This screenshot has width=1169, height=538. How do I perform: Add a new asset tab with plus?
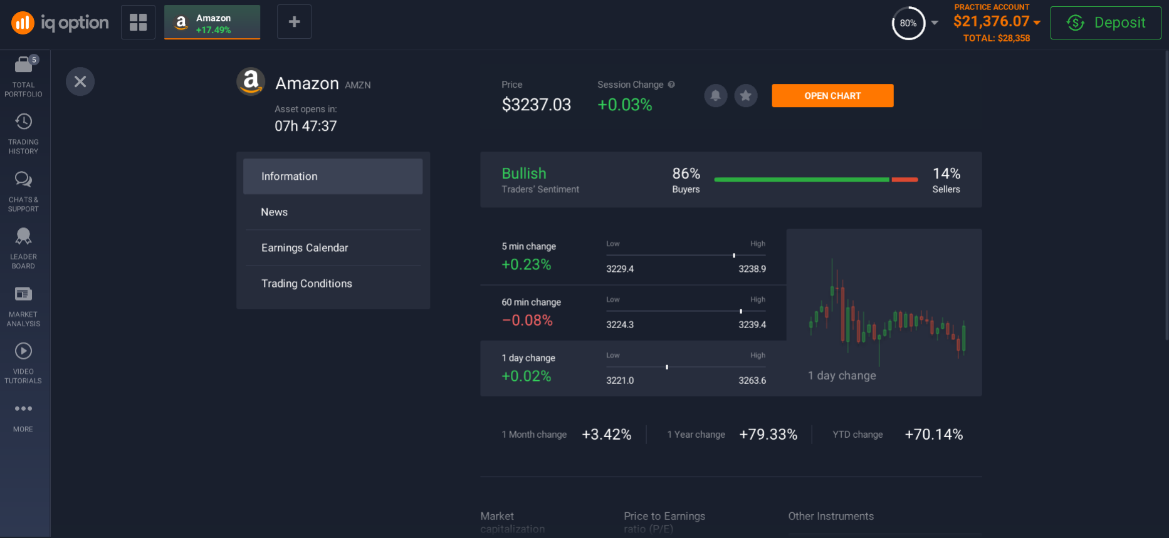294,23
